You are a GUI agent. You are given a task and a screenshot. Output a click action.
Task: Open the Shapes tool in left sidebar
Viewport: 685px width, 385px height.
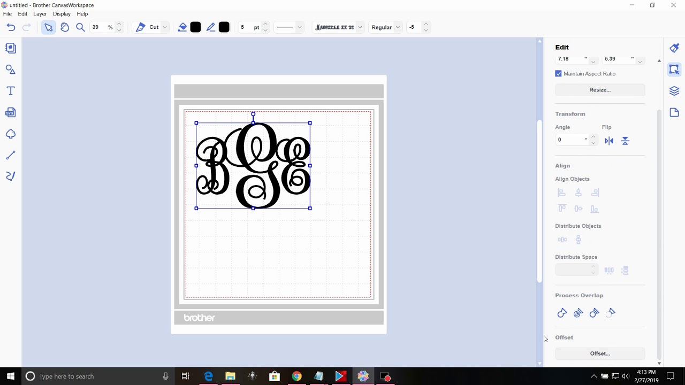(x=11, y=70)
